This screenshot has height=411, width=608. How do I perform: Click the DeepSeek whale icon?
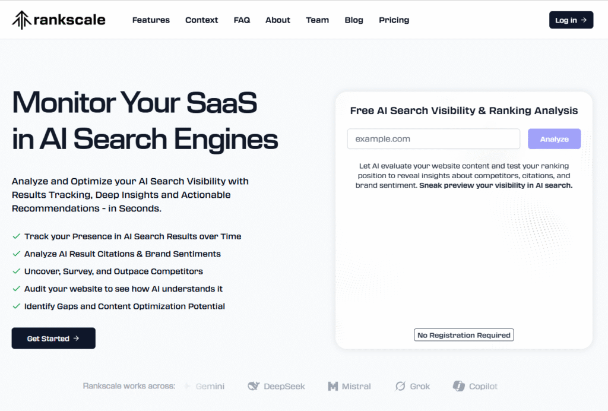click(x=254, y=386)
